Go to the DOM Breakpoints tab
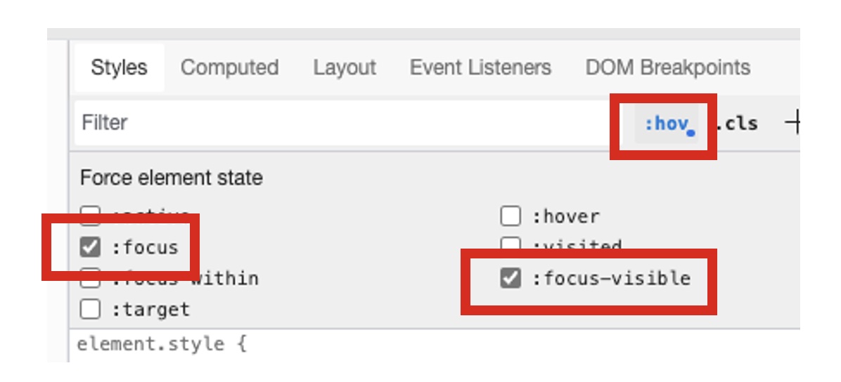 [x=667, y=68]
